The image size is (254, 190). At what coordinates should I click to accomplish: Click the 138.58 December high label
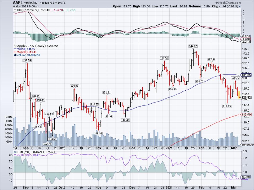click(x=164, y=58)
